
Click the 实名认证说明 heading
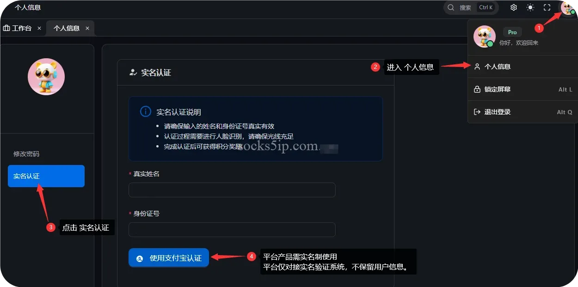pos(179,112)
